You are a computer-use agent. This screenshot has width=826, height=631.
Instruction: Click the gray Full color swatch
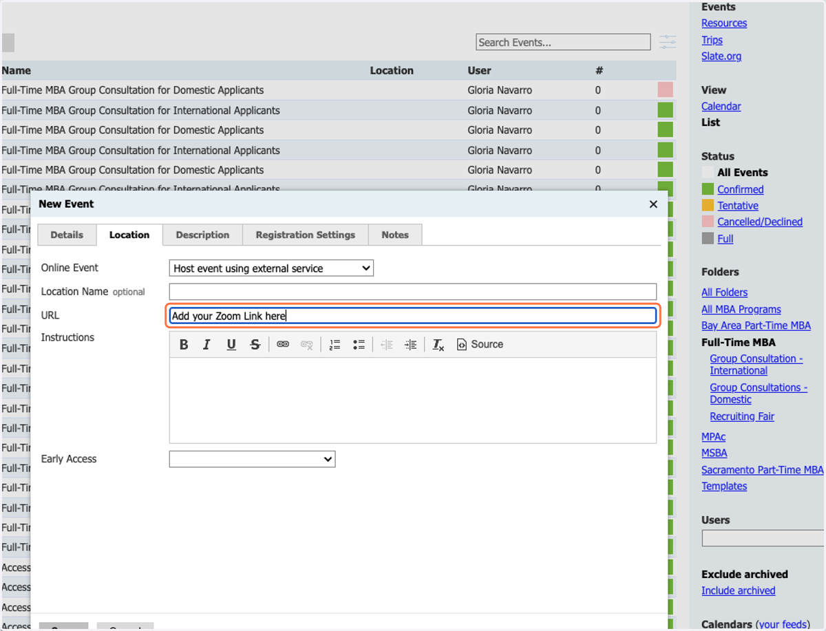708,239
